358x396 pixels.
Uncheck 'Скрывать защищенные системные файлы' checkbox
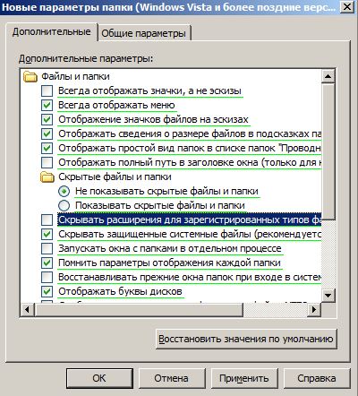coord(47,234)
